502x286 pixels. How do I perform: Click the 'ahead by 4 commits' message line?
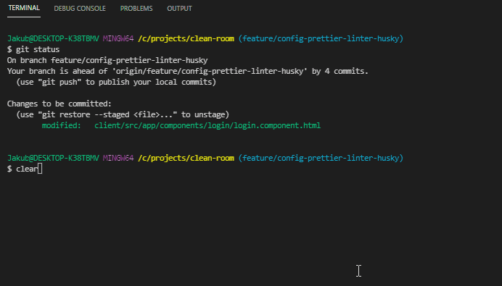coord(188,71)
